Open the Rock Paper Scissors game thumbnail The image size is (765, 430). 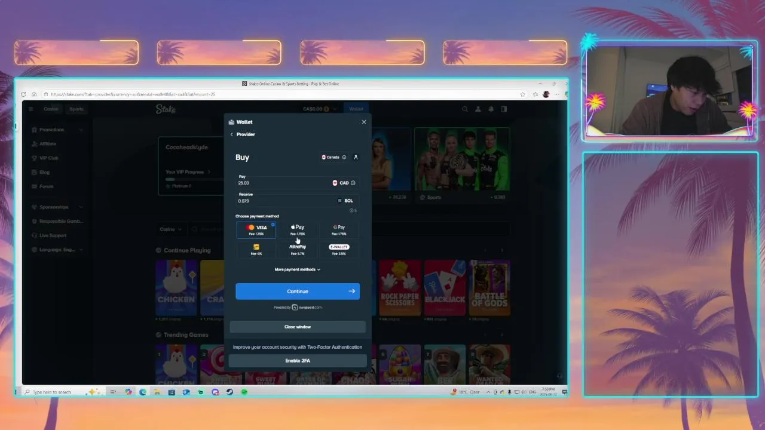click(400, 287)
